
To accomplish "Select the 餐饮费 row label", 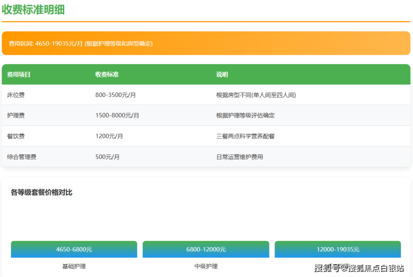I will [x=16, y=136].
